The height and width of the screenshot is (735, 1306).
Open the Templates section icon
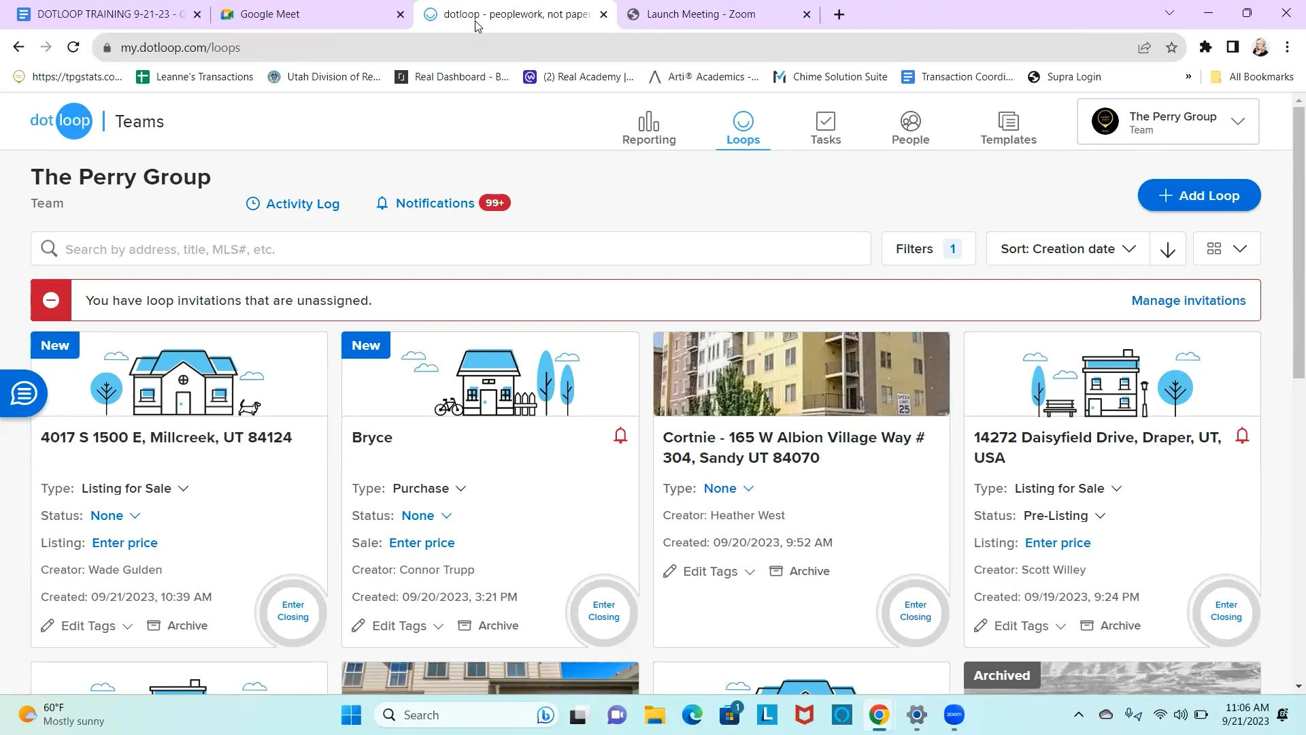coord(1008,122)
